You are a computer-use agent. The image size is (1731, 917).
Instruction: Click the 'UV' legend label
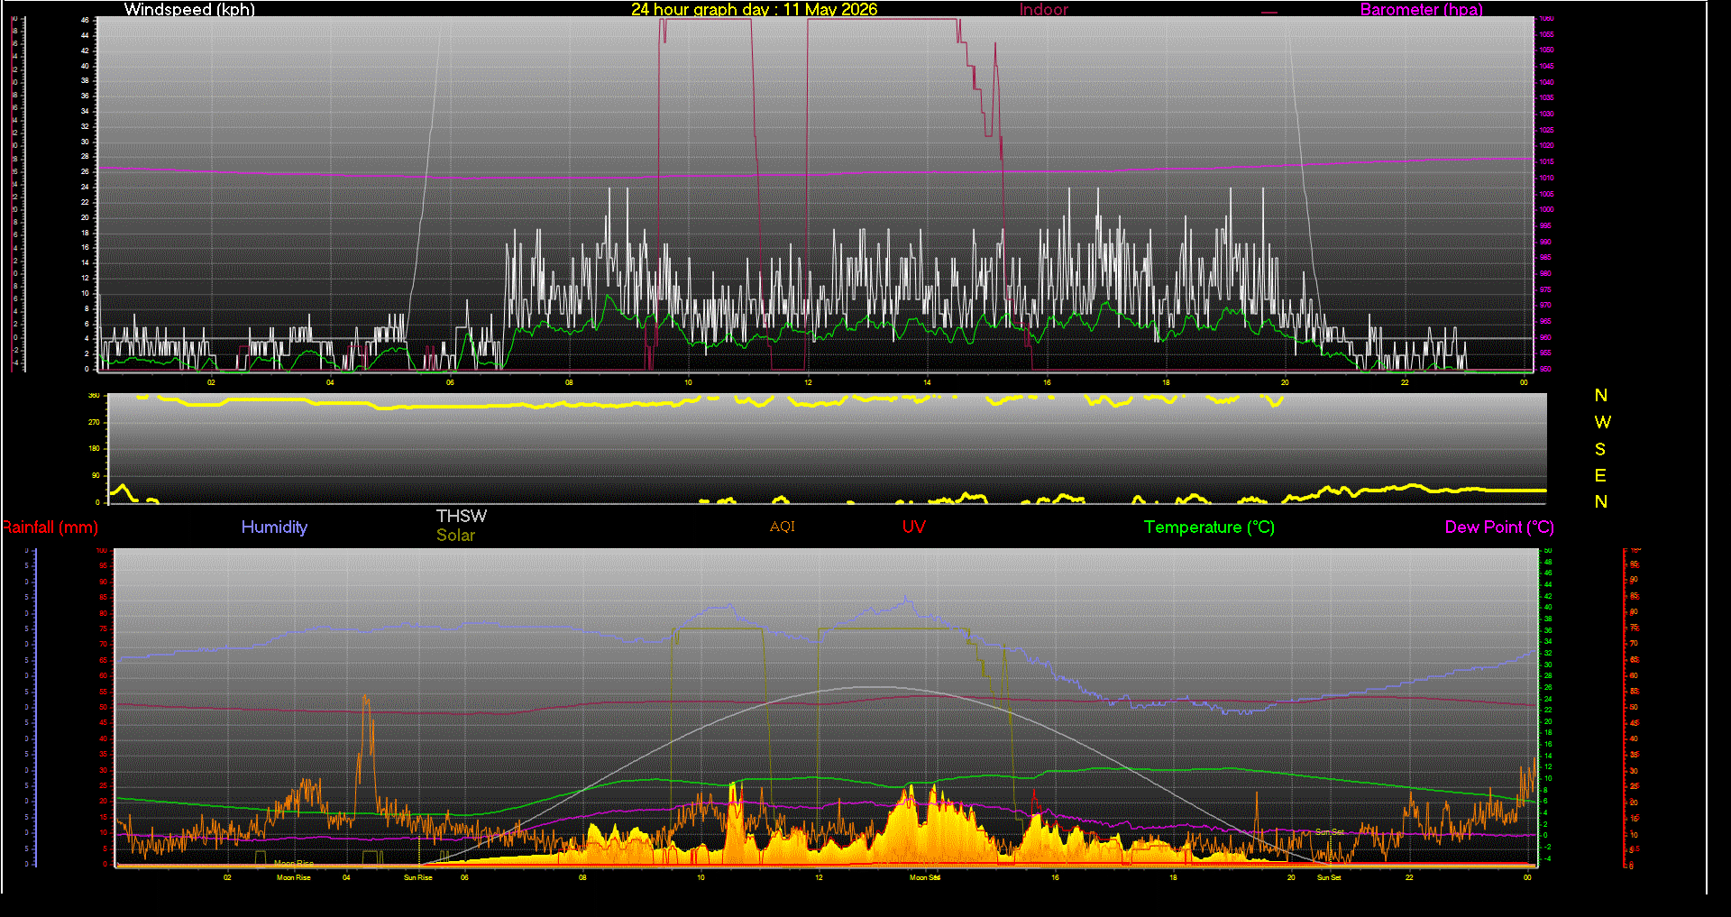914,527
